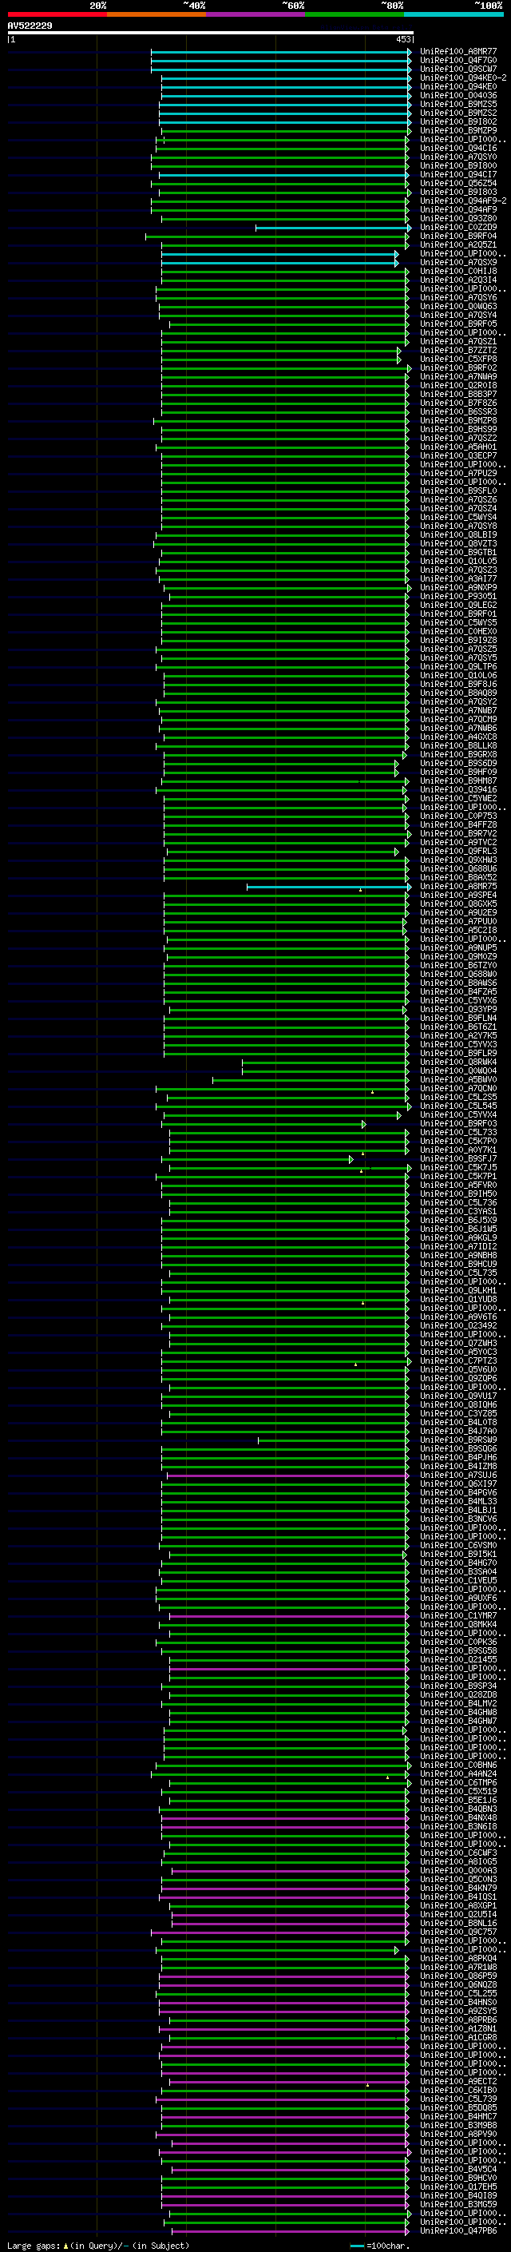511x2252 pixels.
Task: Click hit label UniRef100_O04036
Action: coord(458,95)
